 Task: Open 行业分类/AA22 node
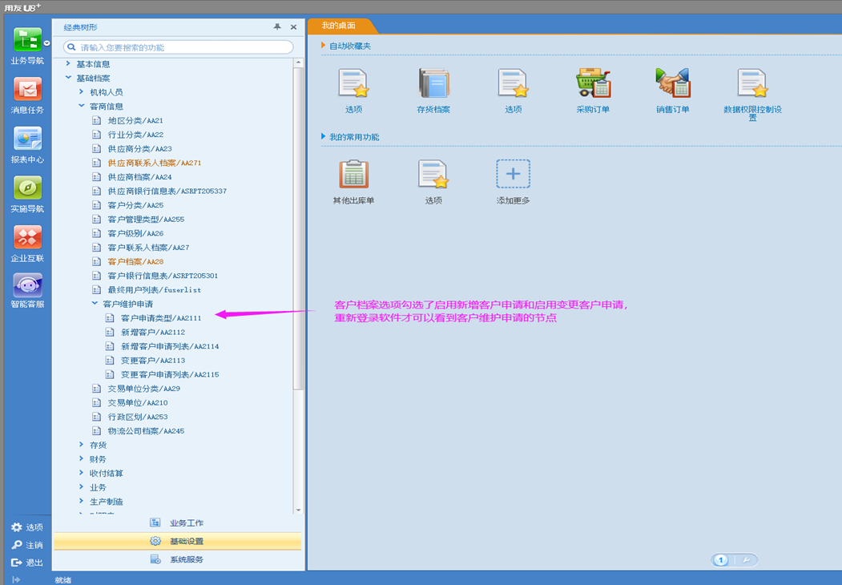[135, 135]
